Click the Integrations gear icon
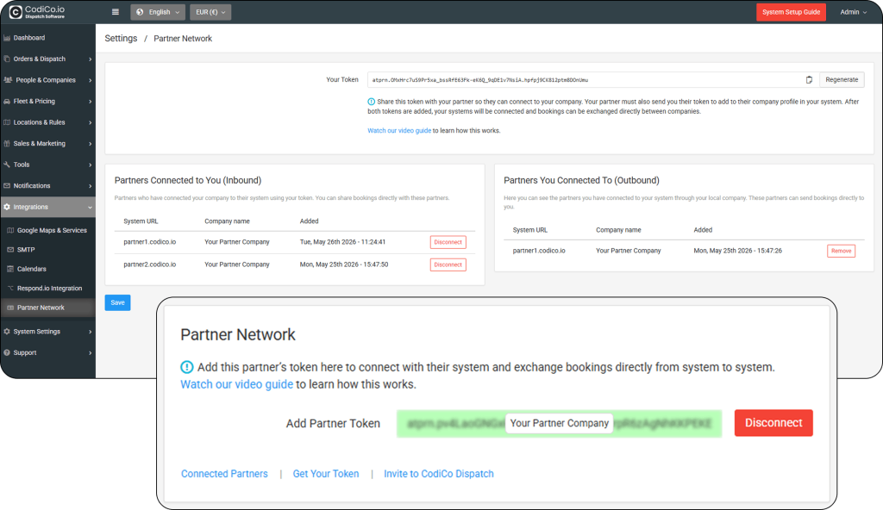This screenshot has height=510, width=883. [7, 207]
